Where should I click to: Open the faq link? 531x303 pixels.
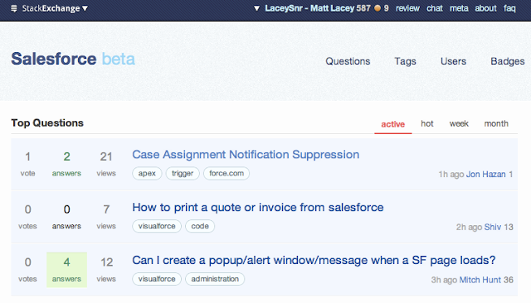pyautogui.click(x=509, y=8)
